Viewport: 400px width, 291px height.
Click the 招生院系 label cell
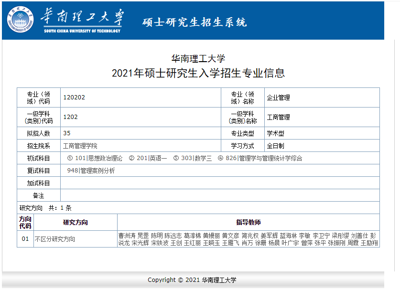[x=39, y=146]
